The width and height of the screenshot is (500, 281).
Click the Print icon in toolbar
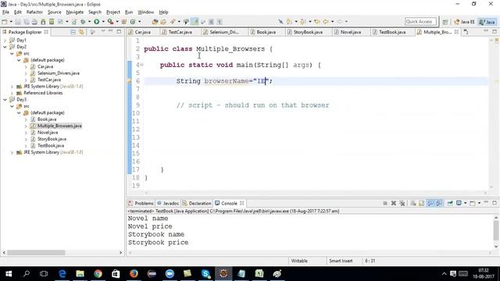[x=34, y=22]
